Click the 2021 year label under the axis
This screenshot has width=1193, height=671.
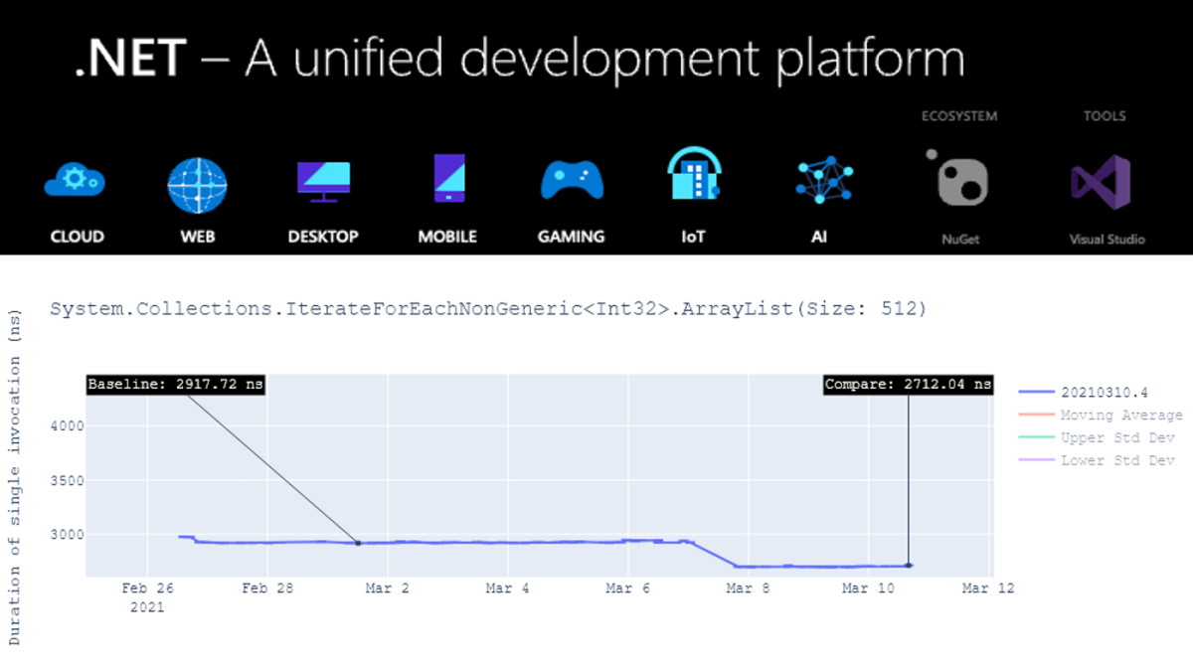147,606
